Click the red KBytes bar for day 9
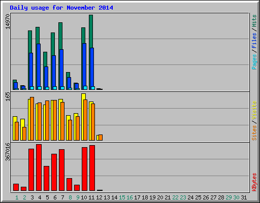260x203 pixels. click(77, 188)
